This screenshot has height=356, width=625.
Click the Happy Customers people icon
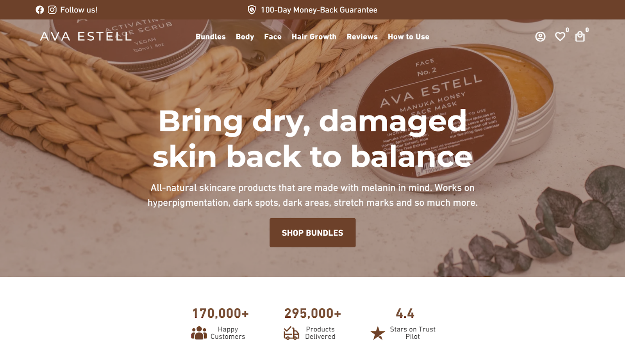tap(199, 333)
